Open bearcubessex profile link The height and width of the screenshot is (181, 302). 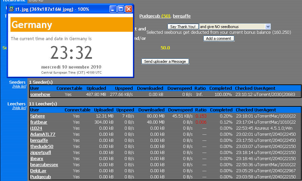point(44,165)
